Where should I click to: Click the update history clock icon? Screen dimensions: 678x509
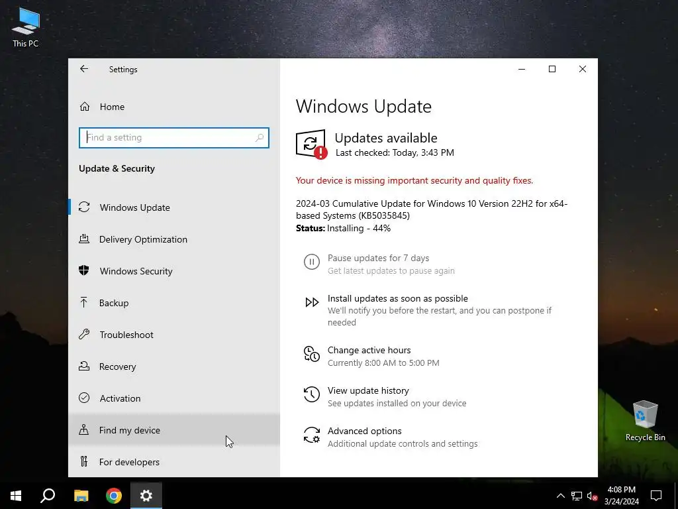click(x=311, y=394)
